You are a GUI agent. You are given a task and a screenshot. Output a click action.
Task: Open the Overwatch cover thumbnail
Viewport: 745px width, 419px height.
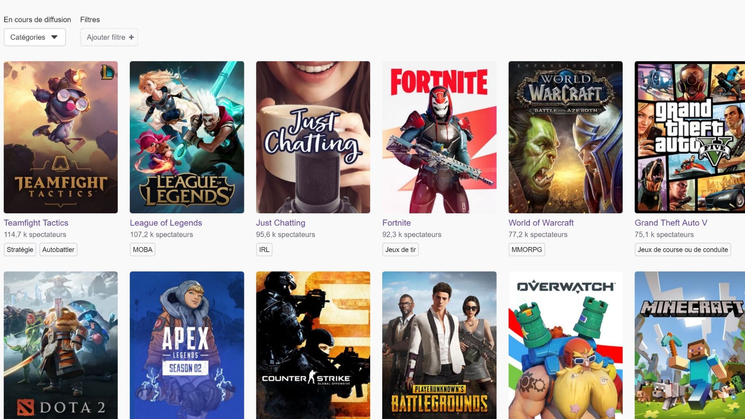565,345
